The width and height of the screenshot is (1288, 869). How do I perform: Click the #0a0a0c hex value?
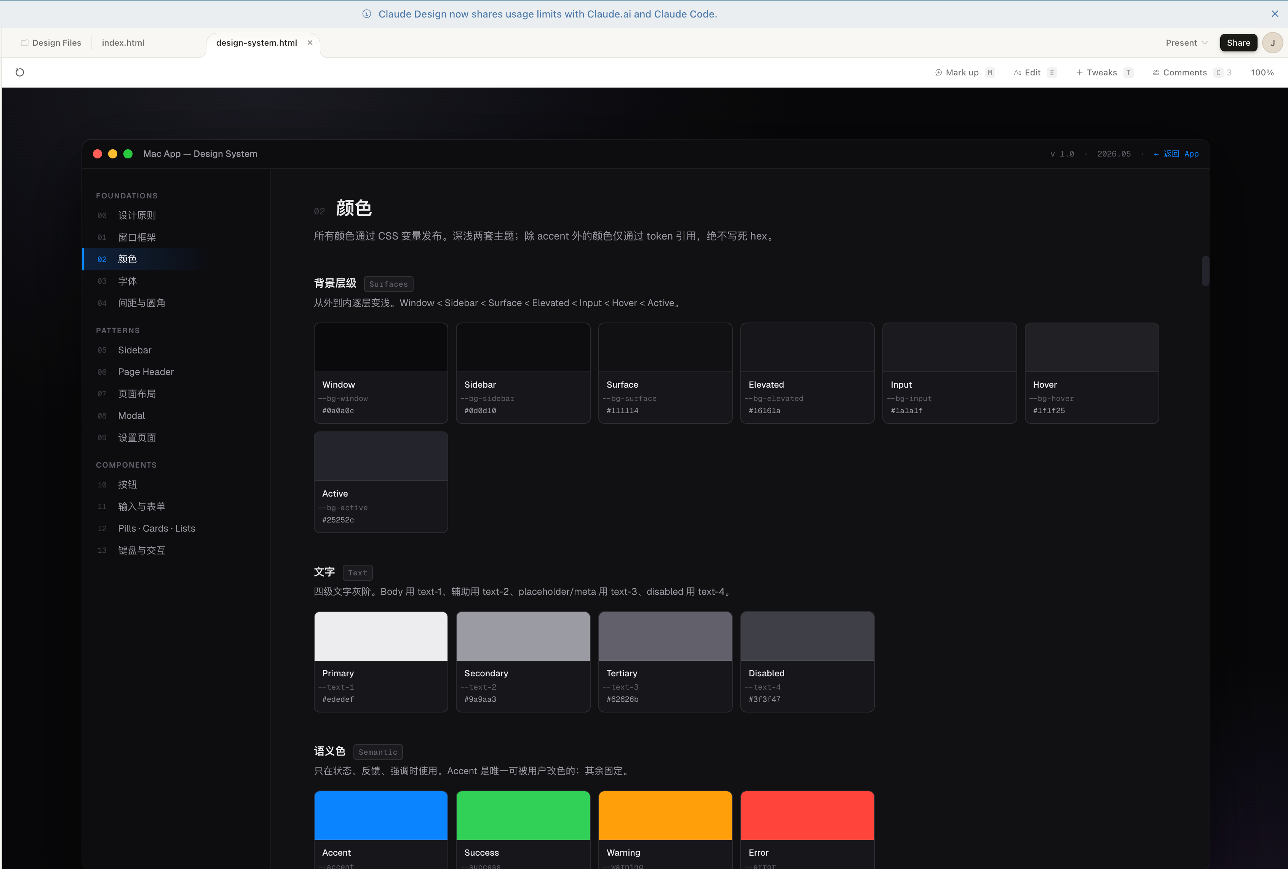pos(338,411)
